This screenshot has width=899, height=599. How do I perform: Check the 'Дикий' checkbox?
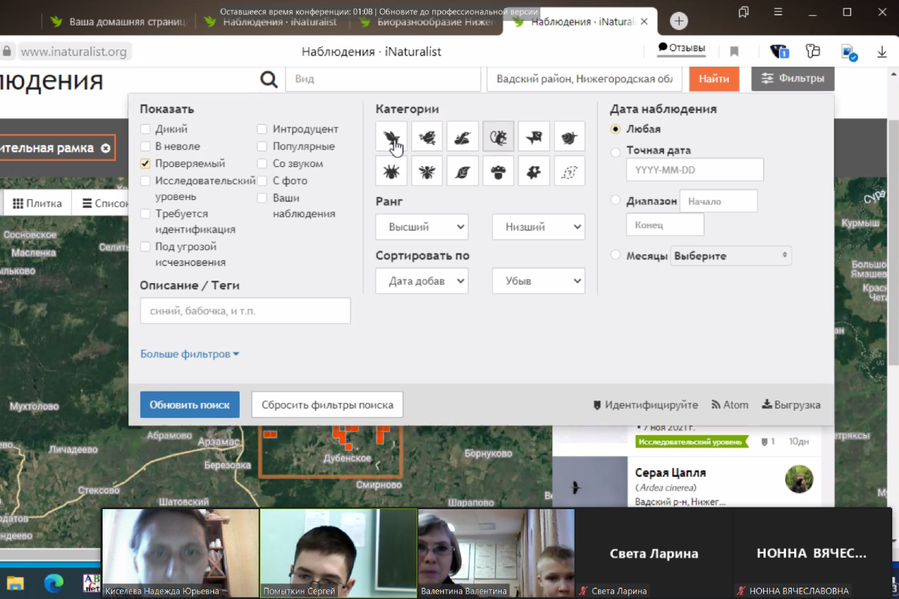[145, 129]
